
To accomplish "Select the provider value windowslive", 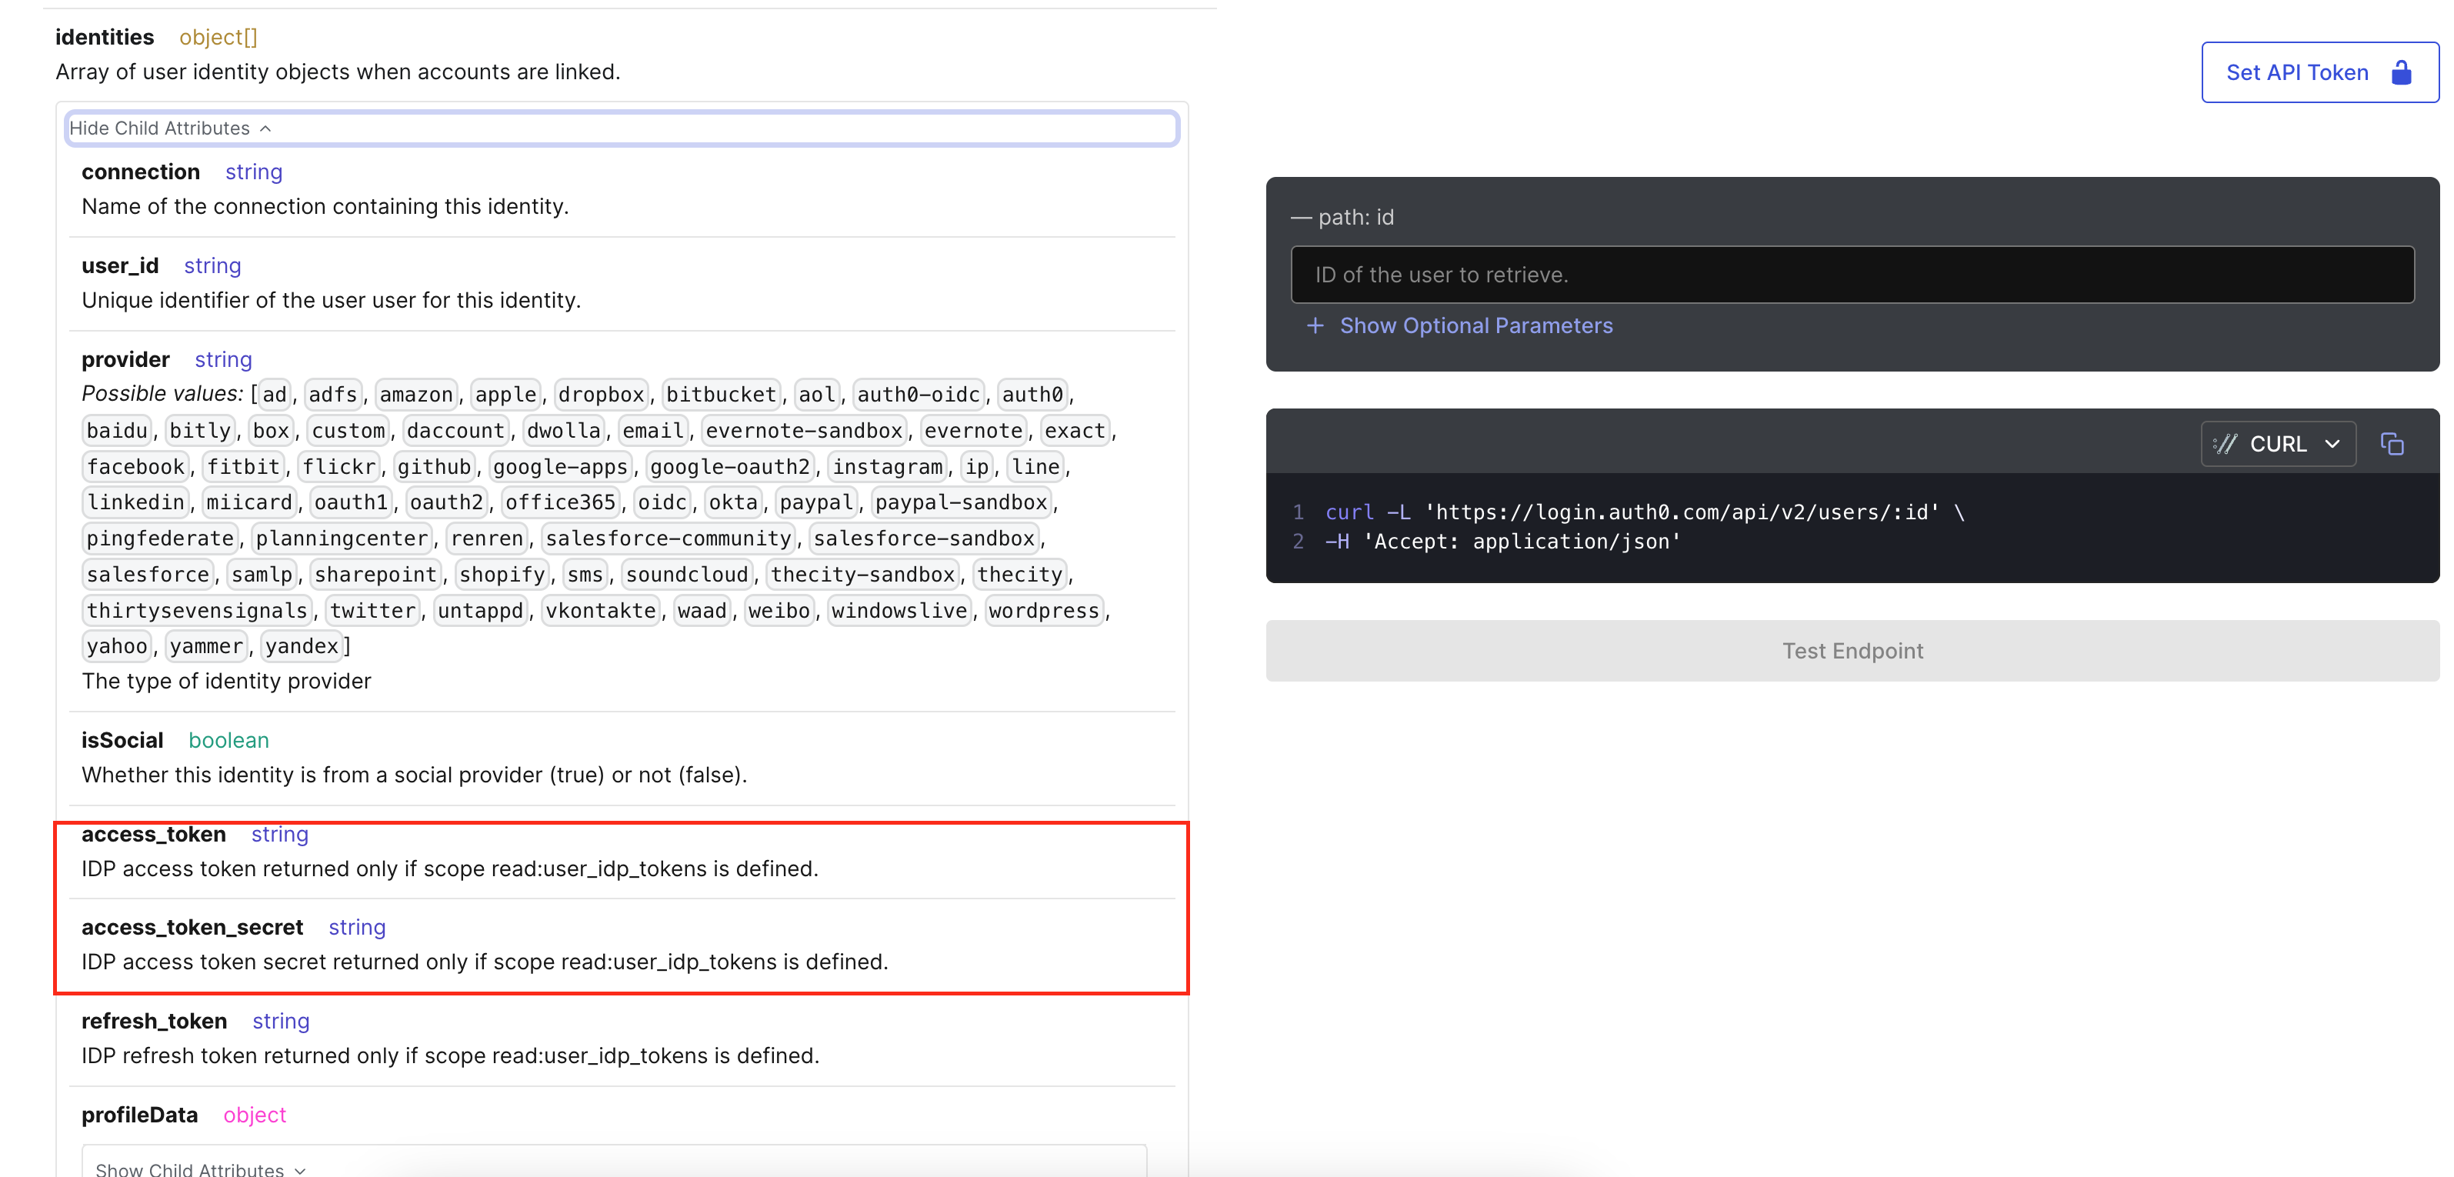I will tap(899, 610).
